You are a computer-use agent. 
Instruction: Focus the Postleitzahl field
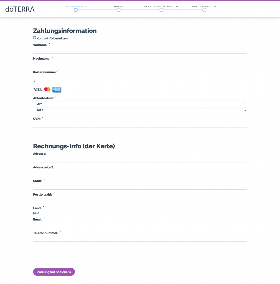click(140, 200)
